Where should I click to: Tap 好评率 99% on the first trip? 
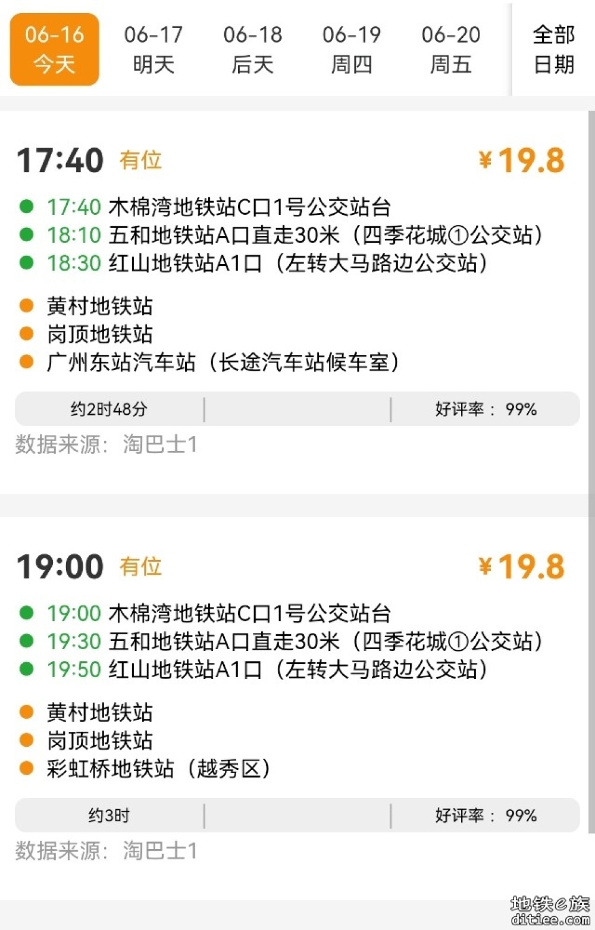point(486,409)
